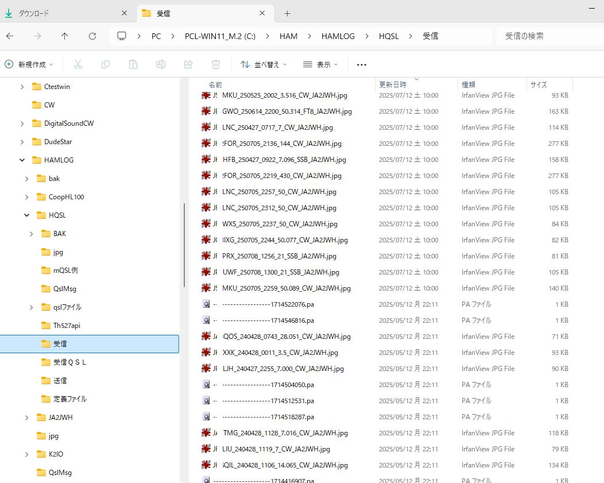604x483 pixels.
Task: Open the 並べ替え sort dropdown
Action: (x=264, y=65)
